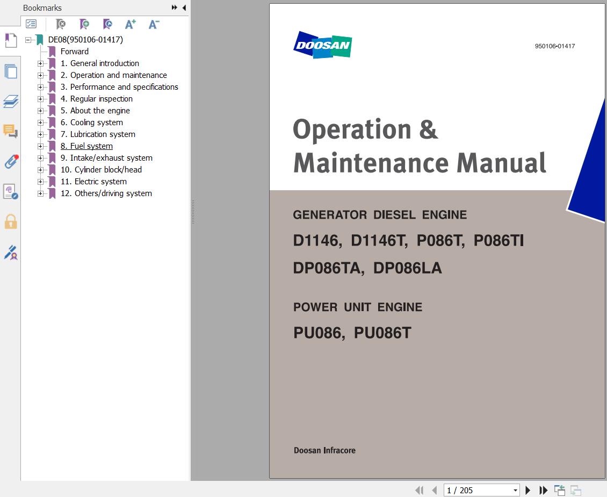Click inside the page number input field
Image resolution: width=607 pixels, height=497 pixels.
pyautogui.click(x=473, y=490)
